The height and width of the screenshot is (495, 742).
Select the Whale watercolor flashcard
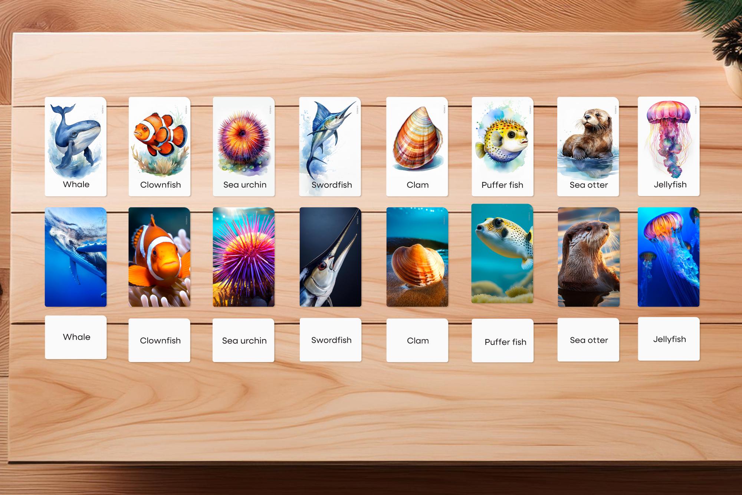click(x=75, y=145)
